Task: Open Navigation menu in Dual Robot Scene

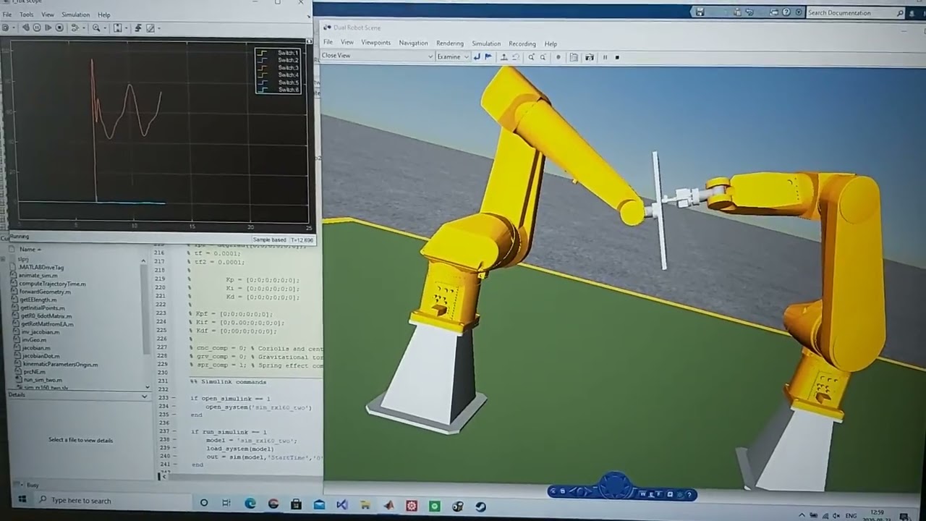Action: (x=413, y=43)
